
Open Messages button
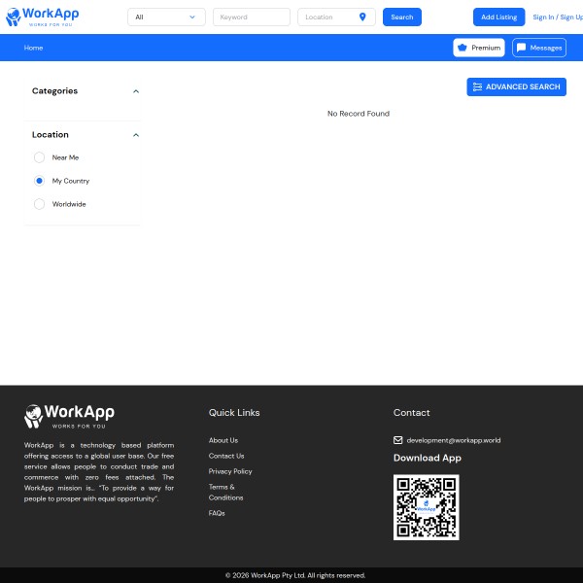tap(539, 48)
